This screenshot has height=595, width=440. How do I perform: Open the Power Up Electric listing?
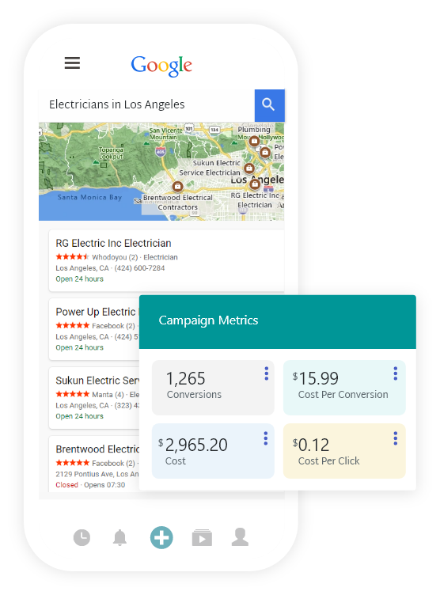(x=94, y=329)
